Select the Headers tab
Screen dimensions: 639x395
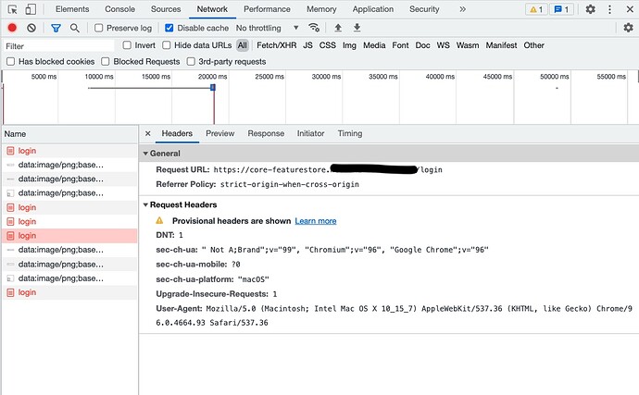[177, 133]
